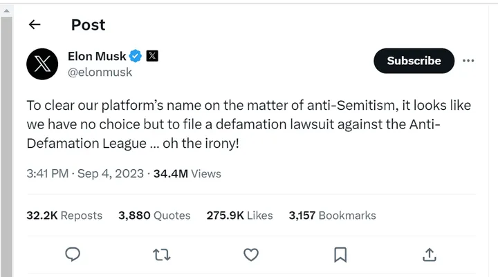This screenshot has width=498, height=277.
Task: Like the post with the heart icon
Action: pos(251,255)
